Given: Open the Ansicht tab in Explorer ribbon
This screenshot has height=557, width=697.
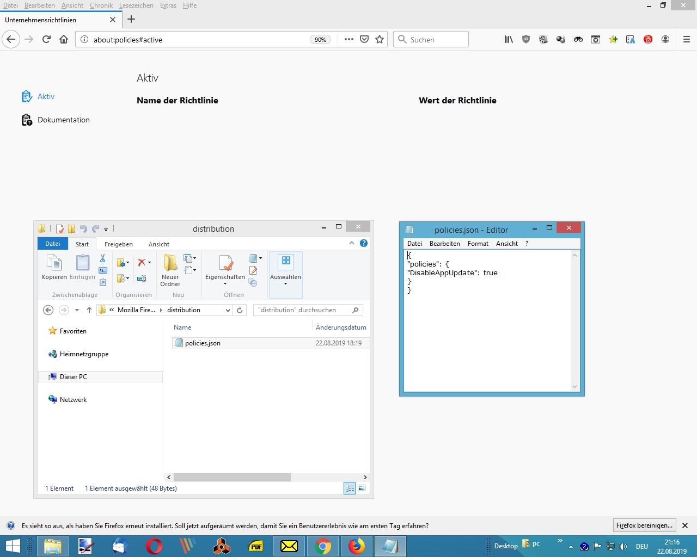Looking at the screenshot, I should pos(159,244).
